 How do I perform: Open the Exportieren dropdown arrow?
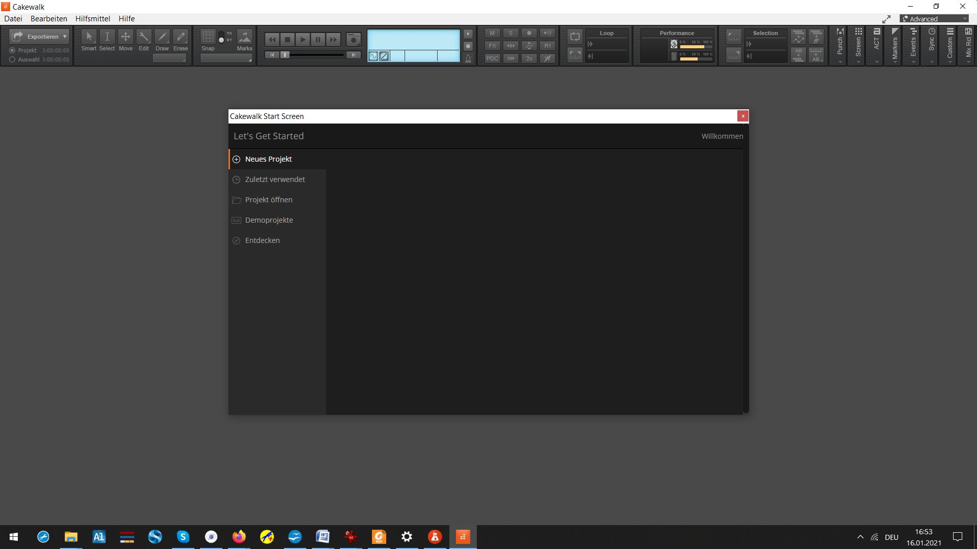65,37
